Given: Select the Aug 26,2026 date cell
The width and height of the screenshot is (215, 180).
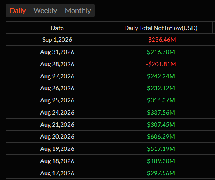Looking at the screenshot, I should click(x=57, y=88).
